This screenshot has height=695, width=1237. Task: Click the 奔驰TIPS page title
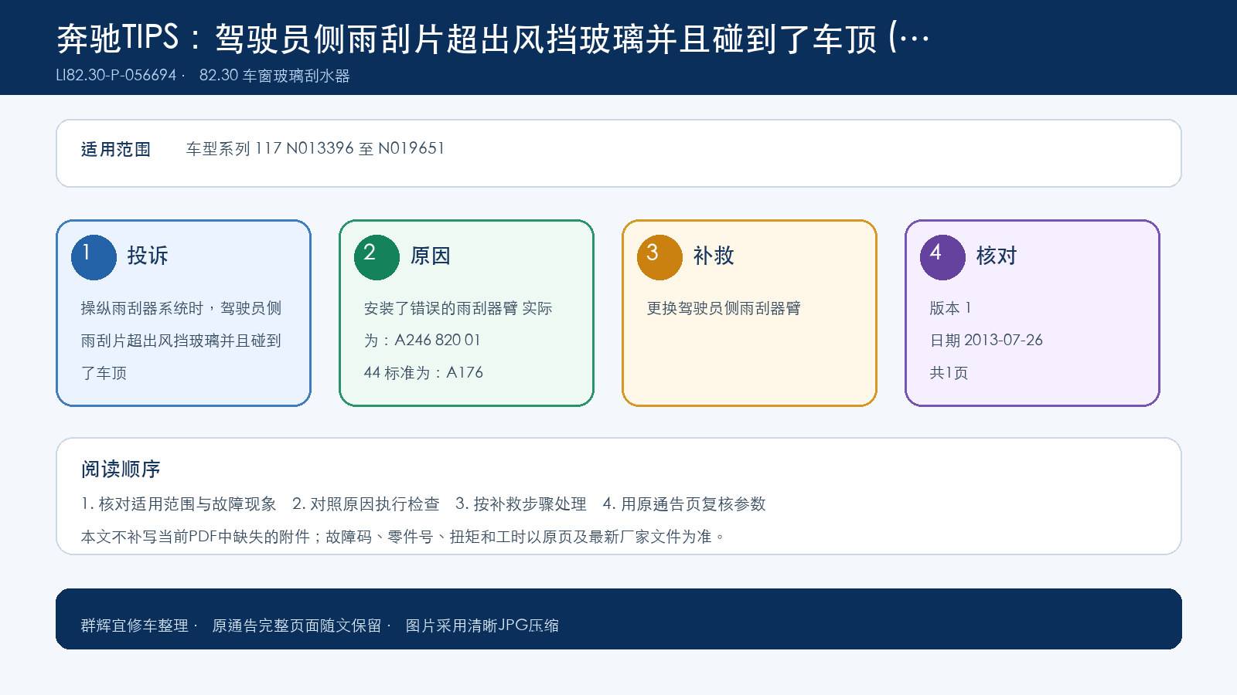493,38
